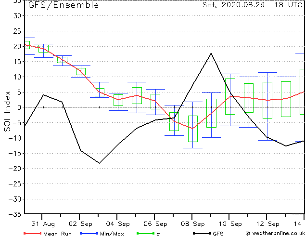Click the mean run low point at 08 Sep
305x236 pixels.
[x=192, y=129]
